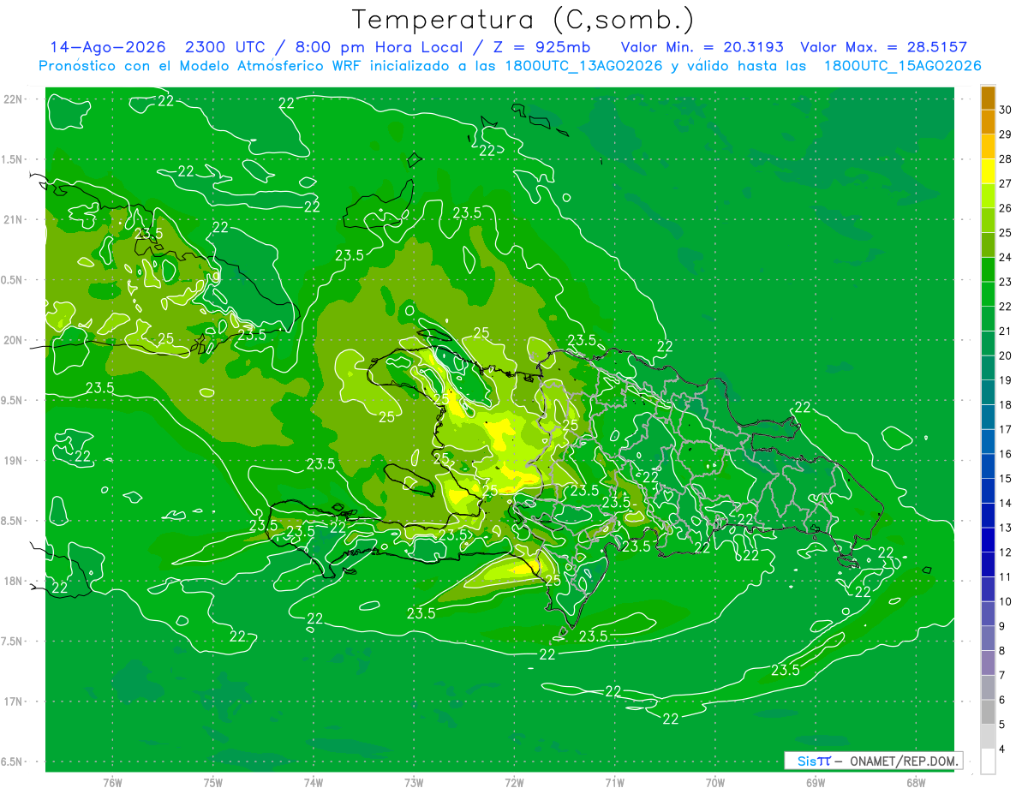Click legend value 8 on color bar
This screenshot has height=794, width=1028.
(1002, 651)
